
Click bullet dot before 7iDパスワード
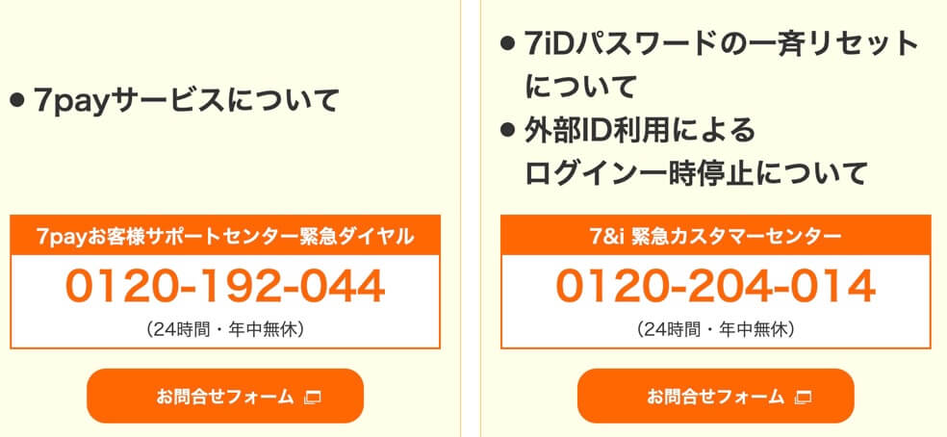tap(508, 44)
